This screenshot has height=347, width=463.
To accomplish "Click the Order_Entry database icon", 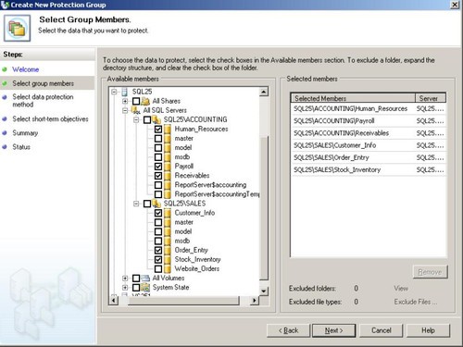I will pyautogui.click(x=168, y=250).
